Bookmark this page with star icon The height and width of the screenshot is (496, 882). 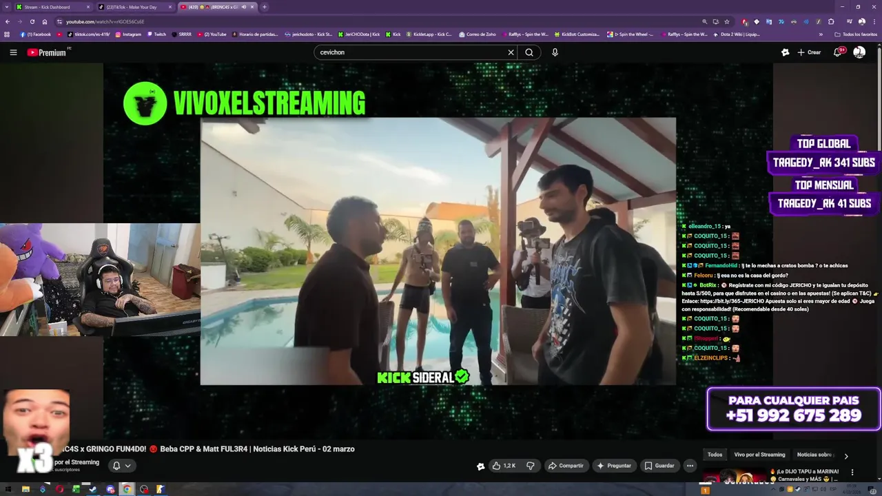point(726,21)
